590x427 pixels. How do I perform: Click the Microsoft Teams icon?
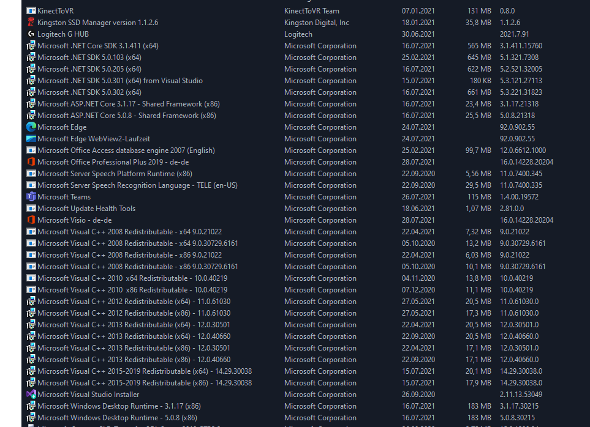31,197
